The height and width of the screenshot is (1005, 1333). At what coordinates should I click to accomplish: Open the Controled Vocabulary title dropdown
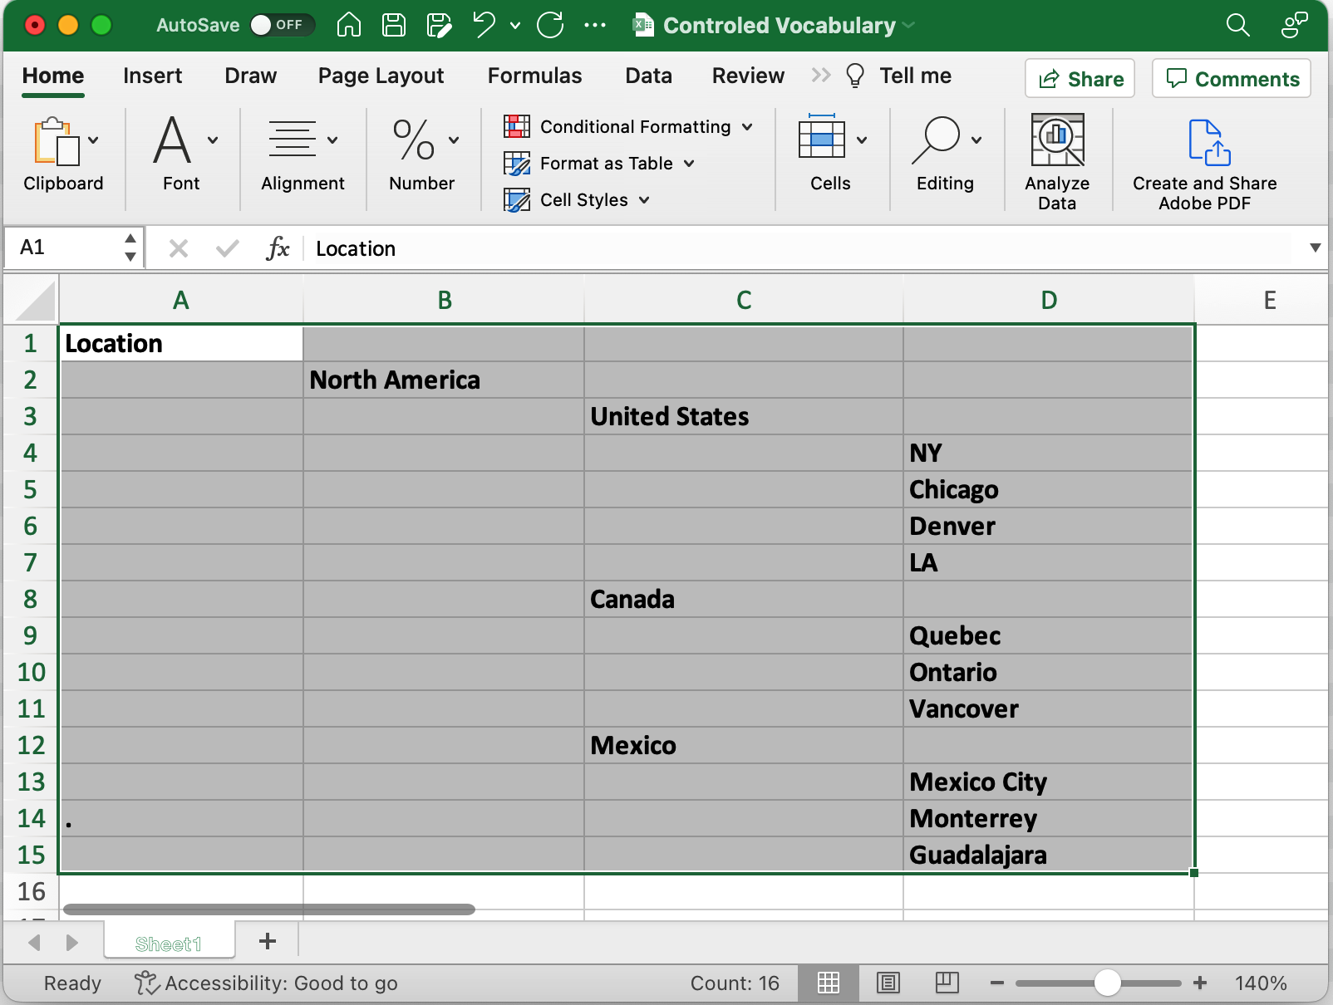pos(907,25)
